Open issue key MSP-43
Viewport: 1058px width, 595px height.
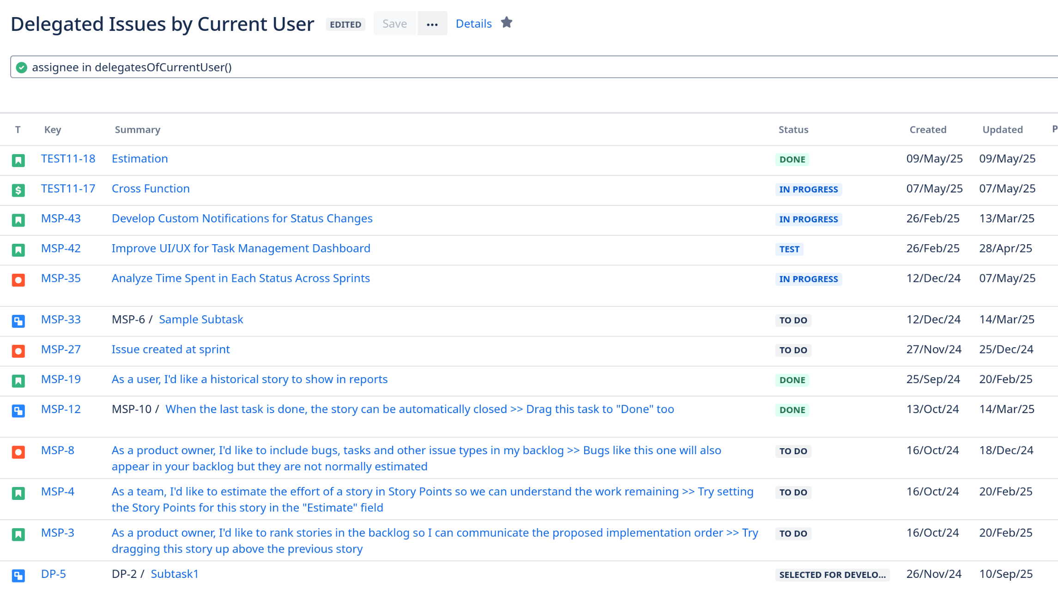(61, 218)
